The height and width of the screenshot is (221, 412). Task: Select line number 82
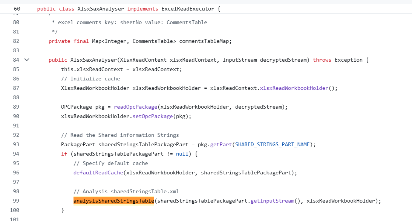16,41
